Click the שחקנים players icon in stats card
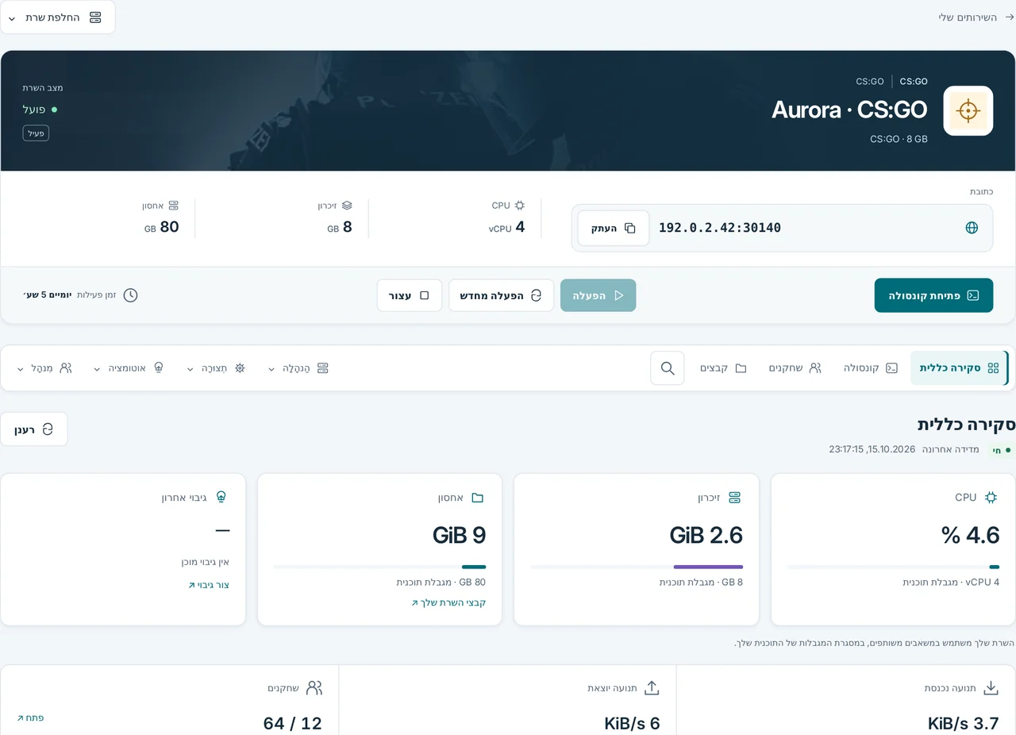Image resolution: width=1016 pixels, height=735 pixels. pos(314,687)
